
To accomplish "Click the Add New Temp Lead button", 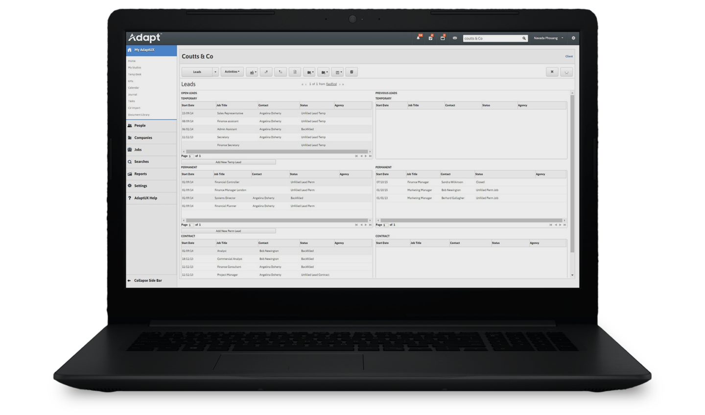I will coord(228,162).
